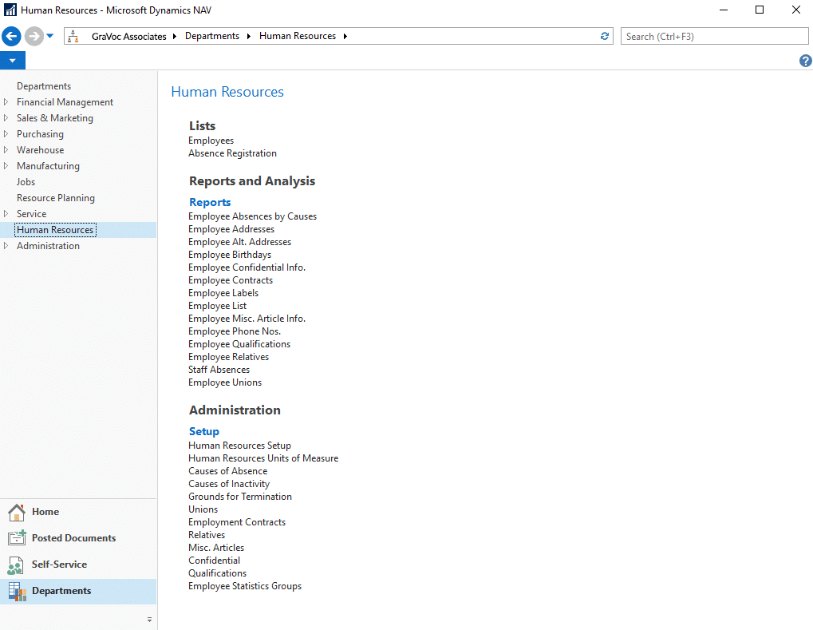Select GraVoc Associates in the address bar

(129, 36)
